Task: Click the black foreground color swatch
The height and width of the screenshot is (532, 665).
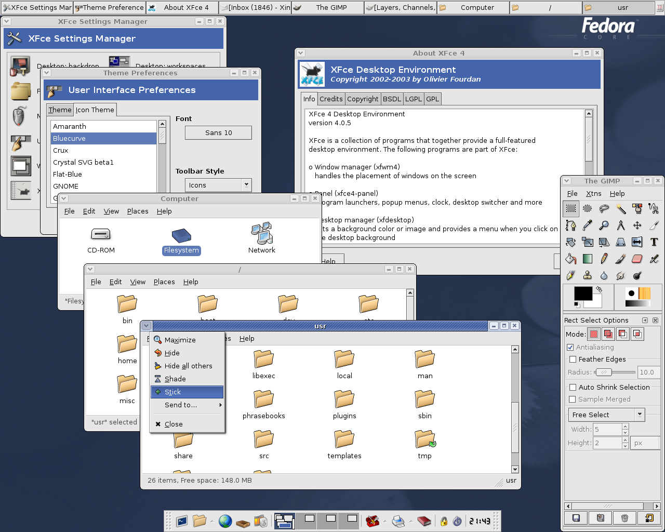Action: point(582,293)
